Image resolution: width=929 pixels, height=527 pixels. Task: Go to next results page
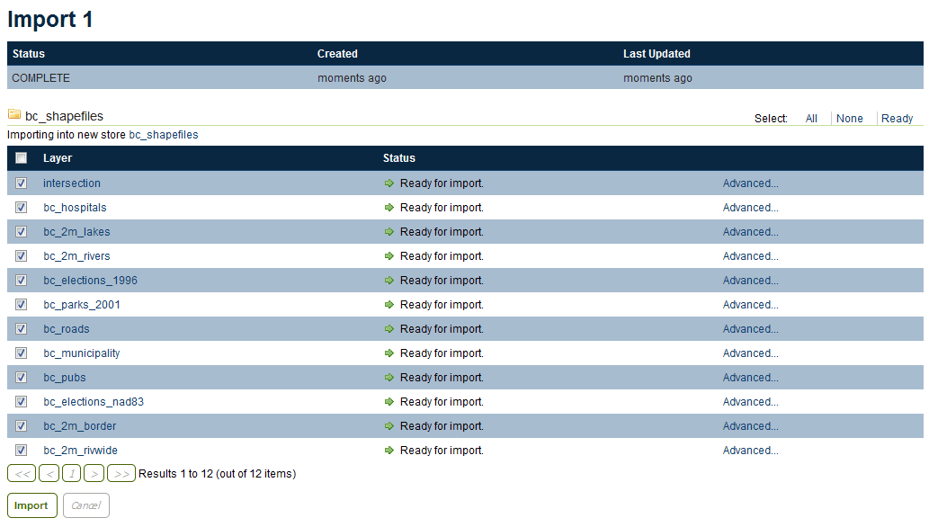pyautogui.click(x=94, y=474)
